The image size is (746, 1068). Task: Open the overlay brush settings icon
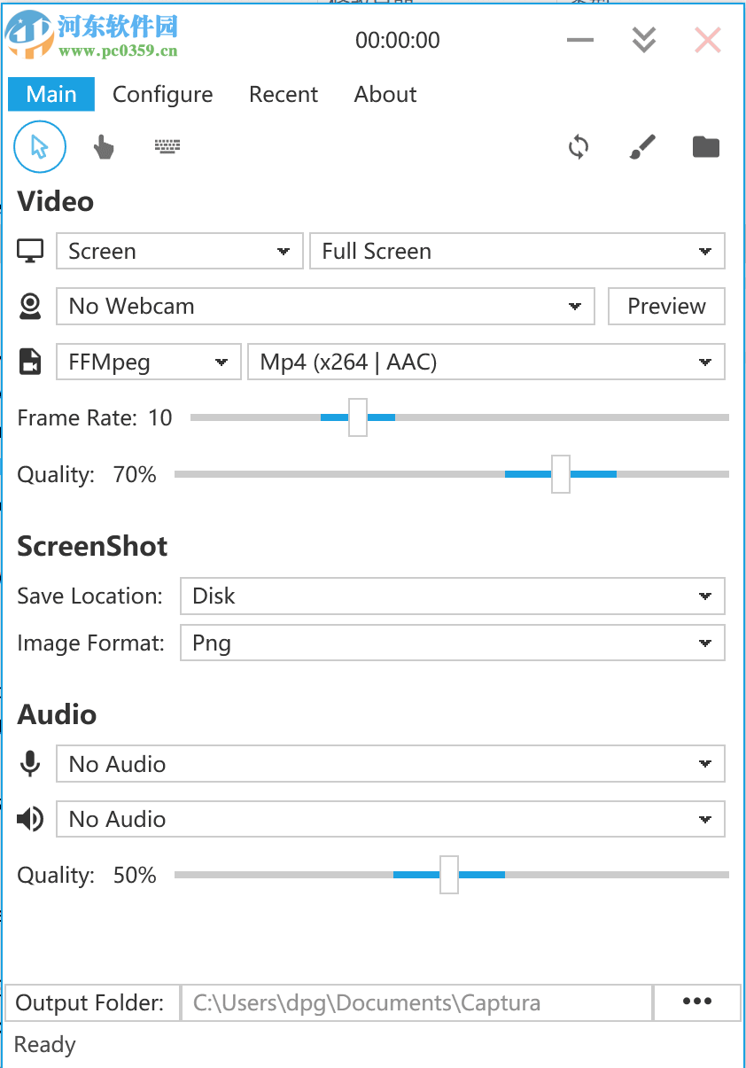[642, 147]
